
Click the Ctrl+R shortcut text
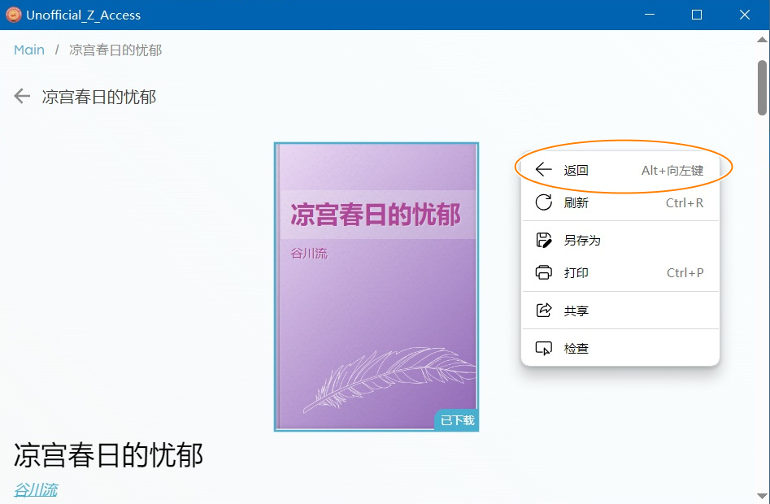tap(685, 202)
